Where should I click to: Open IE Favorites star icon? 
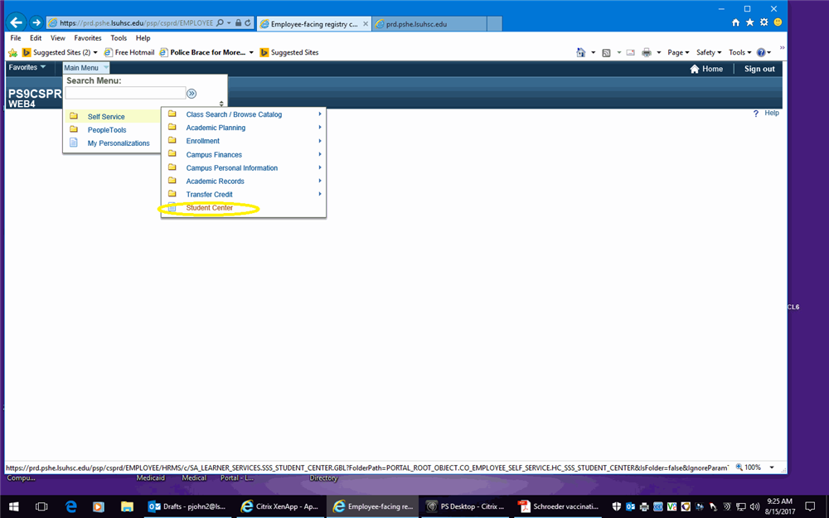click(749, 22)
